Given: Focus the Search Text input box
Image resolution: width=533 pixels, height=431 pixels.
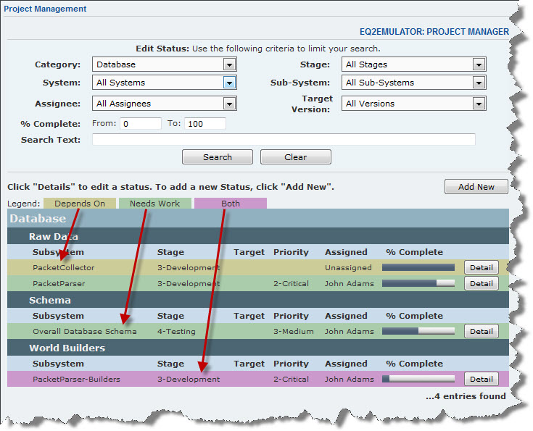Looking at the screenshot, I should click(x=284, y=140).
